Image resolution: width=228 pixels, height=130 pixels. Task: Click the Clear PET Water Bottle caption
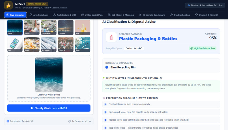[x=49, y=95]
